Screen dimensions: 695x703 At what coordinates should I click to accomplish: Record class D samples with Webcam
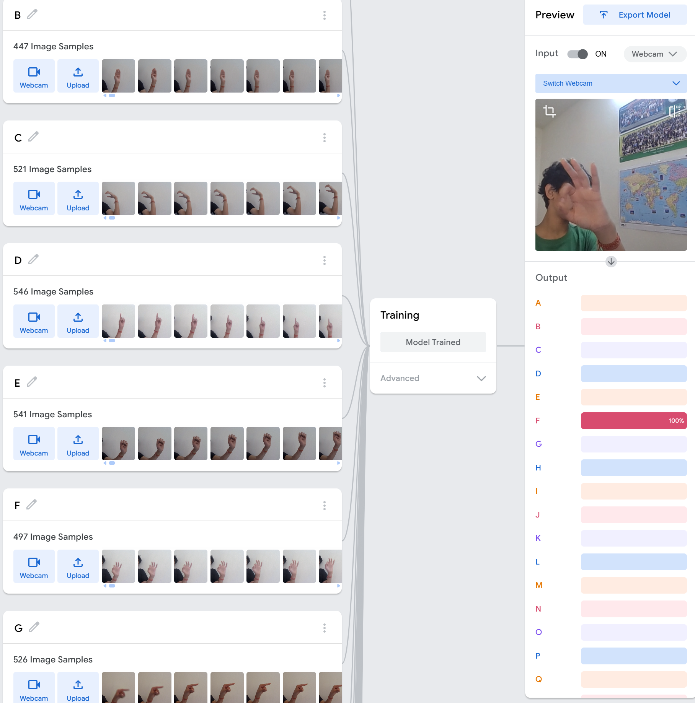(34, 321)
